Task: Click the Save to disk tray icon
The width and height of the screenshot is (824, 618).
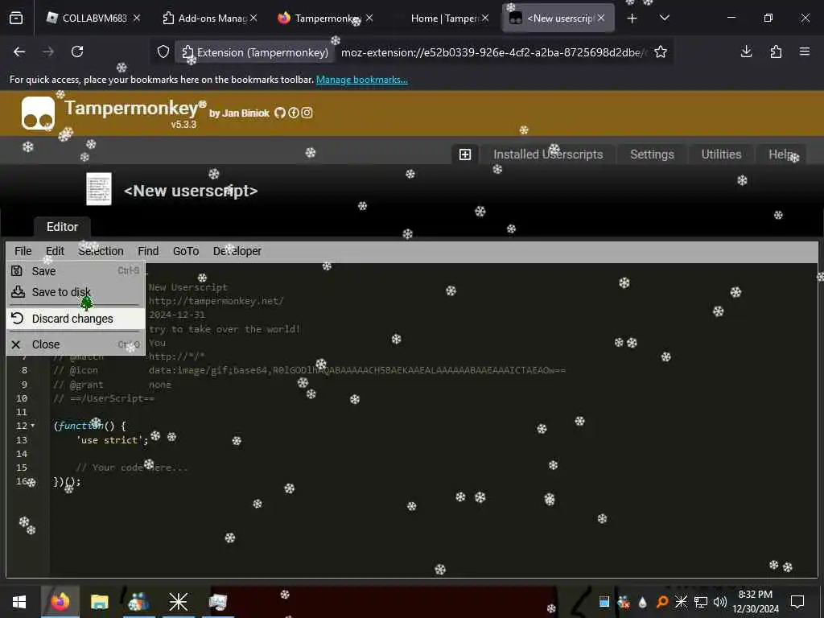Action: tap(18, 291)
